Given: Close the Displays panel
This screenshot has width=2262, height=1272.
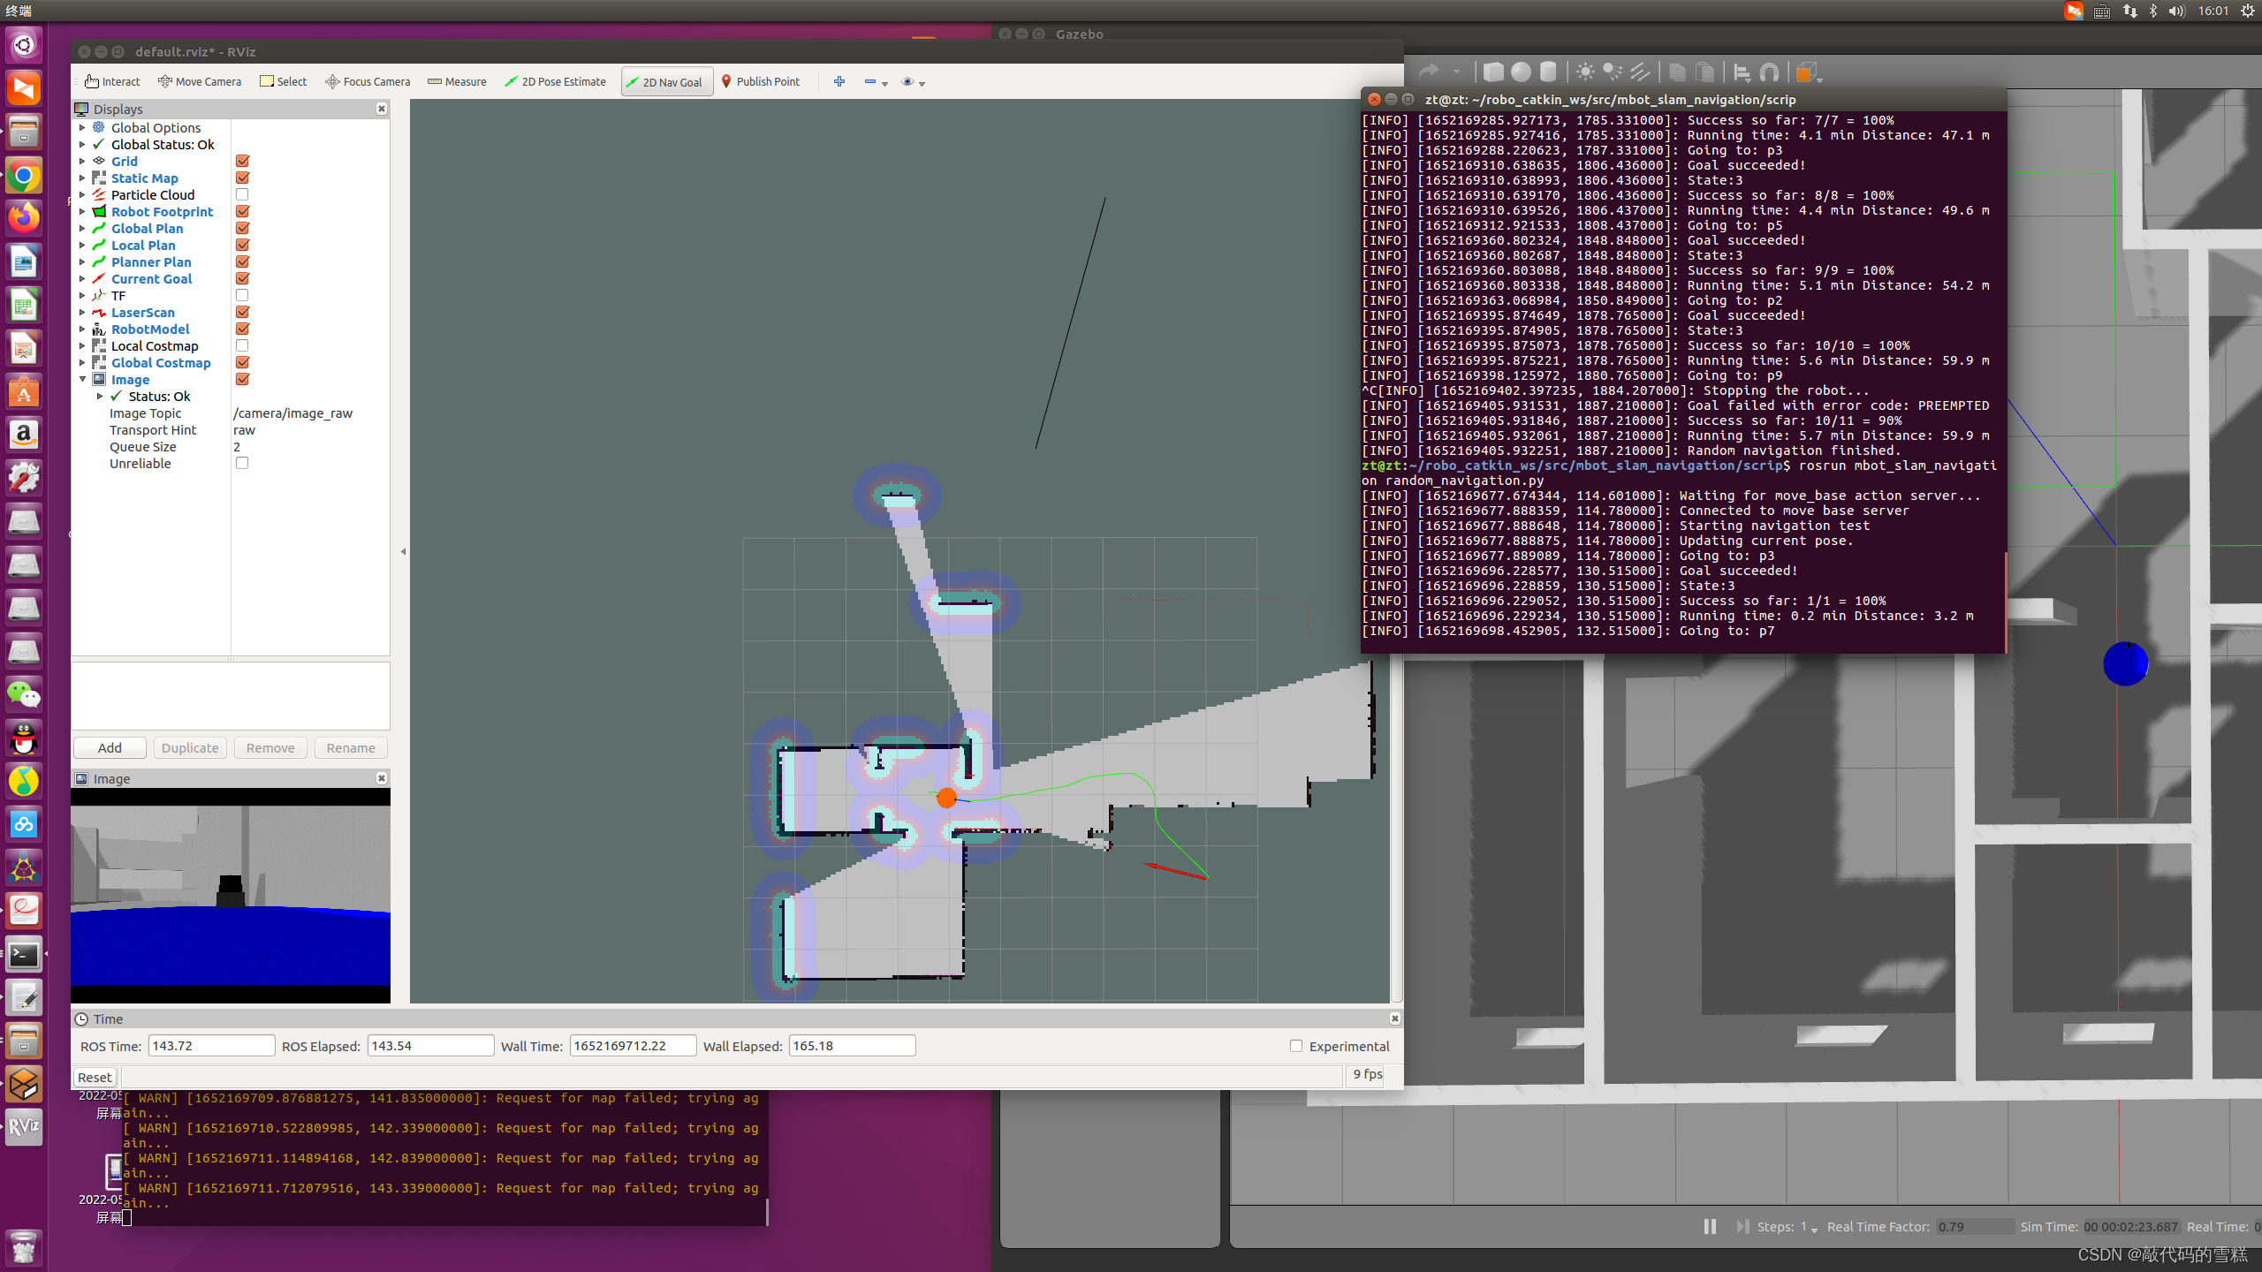Looking at the screenshot, I should (382, 109).
